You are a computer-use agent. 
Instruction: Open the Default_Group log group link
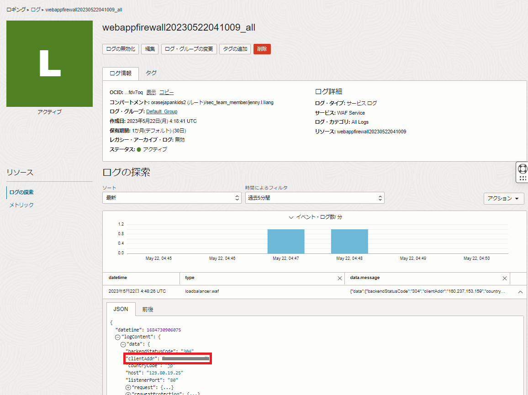tap(162, 111)
